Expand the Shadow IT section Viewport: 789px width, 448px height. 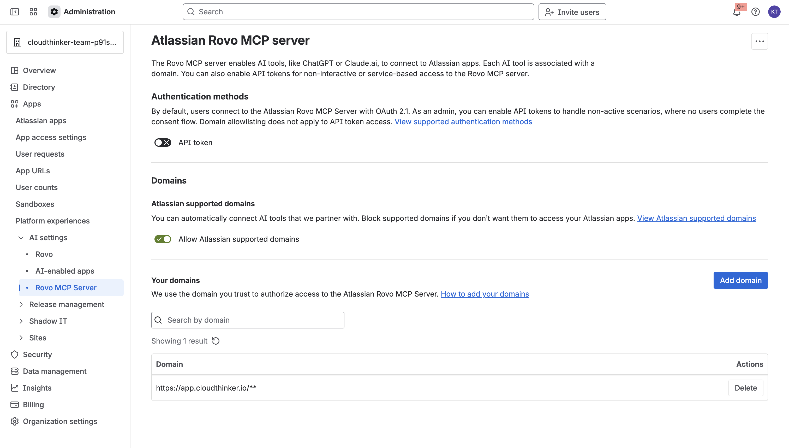pos(21,321)
